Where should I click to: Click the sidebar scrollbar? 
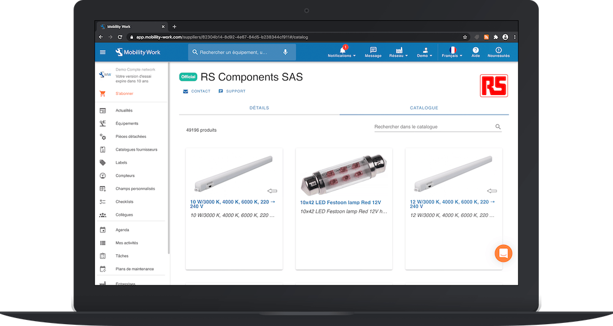coord(169,158)
